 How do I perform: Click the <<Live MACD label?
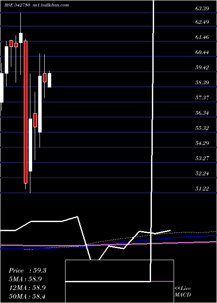click(x=183, y=291)
